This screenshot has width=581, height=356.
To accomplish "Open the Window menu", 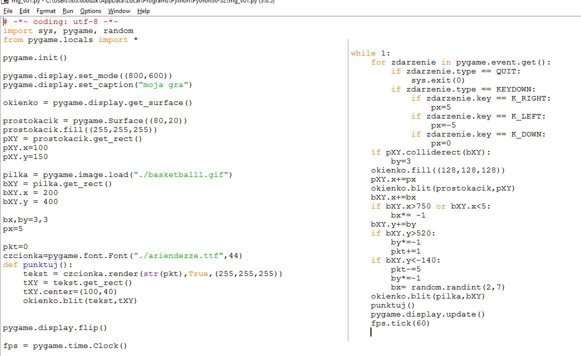I will click(x=119, y=11).
